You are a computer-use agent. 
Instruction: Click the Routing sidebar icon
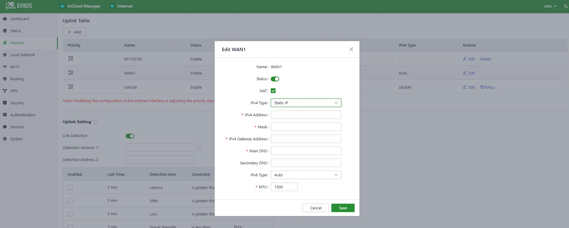pos(5,79)
